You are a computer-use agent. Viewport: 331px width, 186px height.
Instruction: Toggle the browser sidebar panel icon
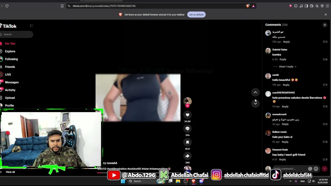pyautogui.click(x=306, y=6)
